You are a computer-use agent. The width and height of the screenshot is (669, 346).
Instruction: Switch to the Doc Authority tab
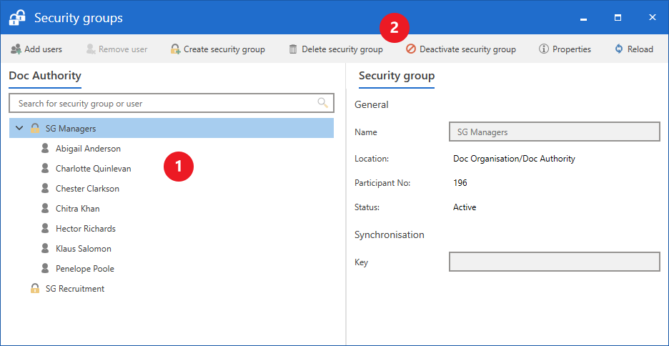pyautogui.click(x=45, y=76)
